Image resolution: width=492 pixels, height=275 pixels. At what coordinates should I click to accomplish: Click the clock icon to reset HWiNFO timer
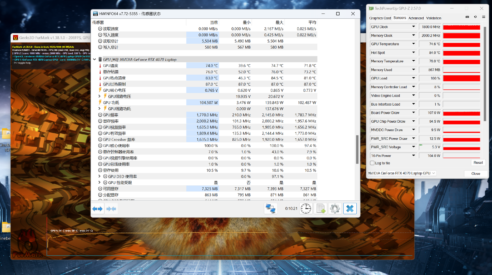point(306,209)
